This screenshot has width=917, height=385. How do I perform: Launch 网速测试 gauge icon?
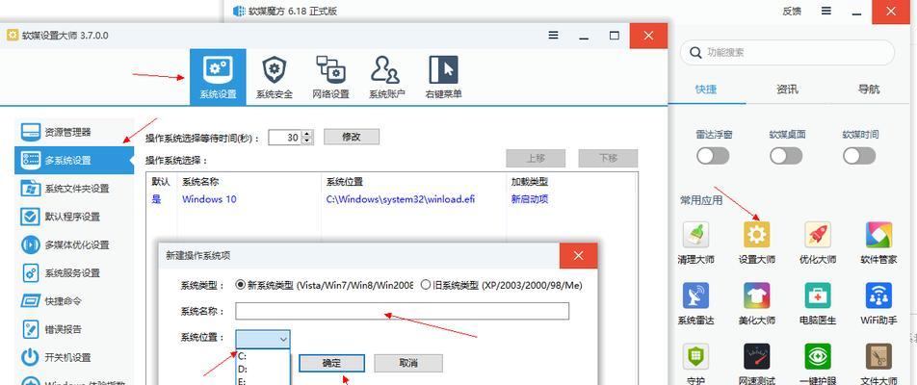click(757, 356)
